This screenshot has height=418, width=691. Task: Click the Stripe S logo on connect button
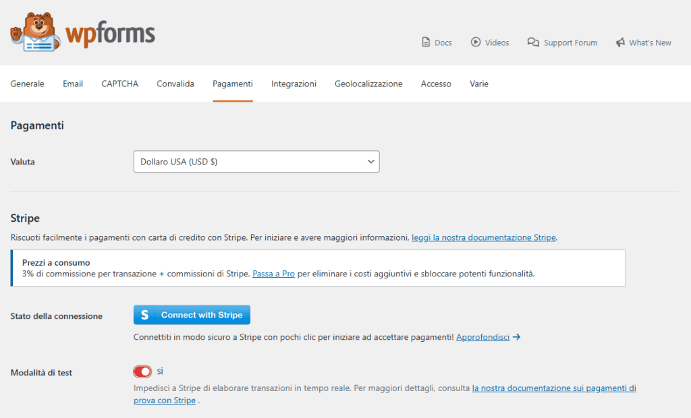[147, 314]
